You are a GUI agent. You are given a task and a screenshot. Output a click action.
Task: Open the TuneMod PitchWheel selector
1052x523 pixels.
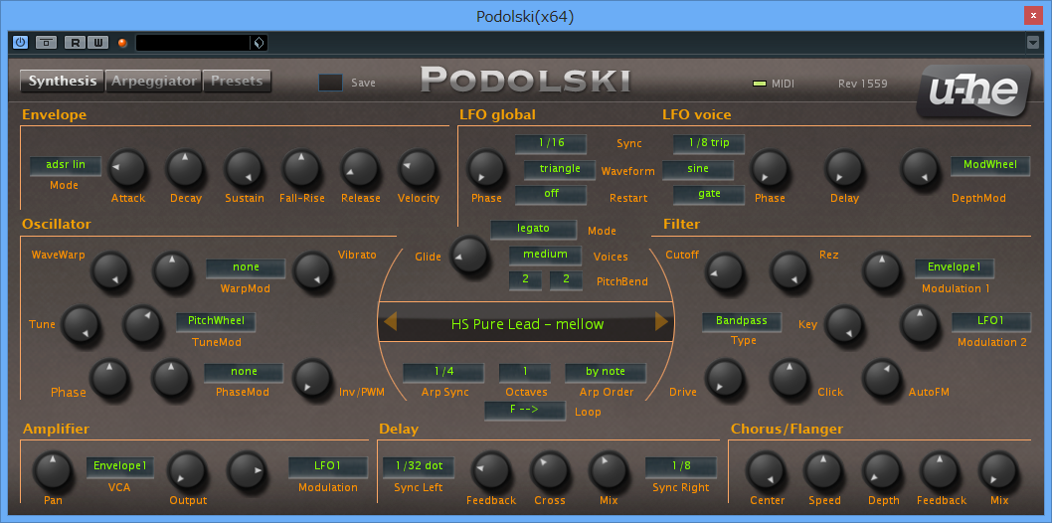point(216,322)
